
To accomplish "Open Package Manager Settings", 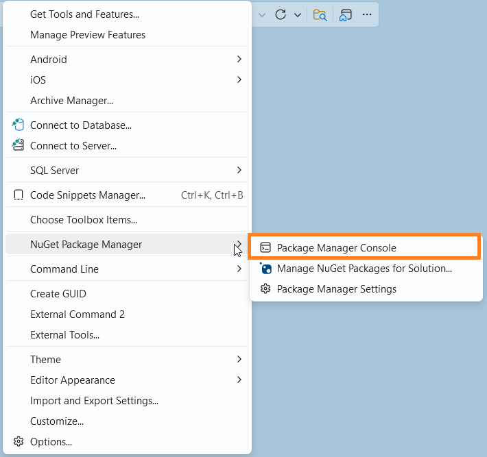I will click(x=364, y=289).
